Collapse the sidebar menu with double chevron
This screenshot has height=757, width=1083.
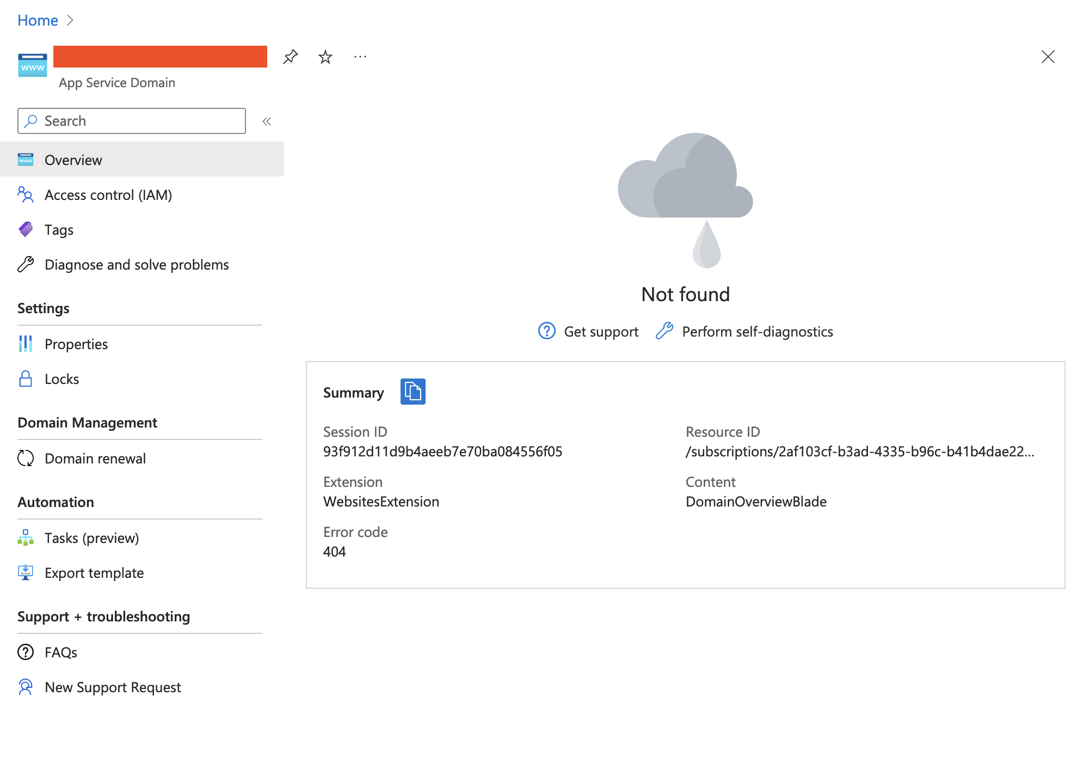(267, 121)
